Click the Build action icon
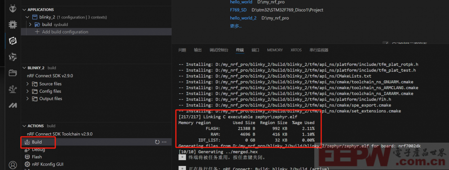Viewport: 449px width, 170px height. click(27, 142)
